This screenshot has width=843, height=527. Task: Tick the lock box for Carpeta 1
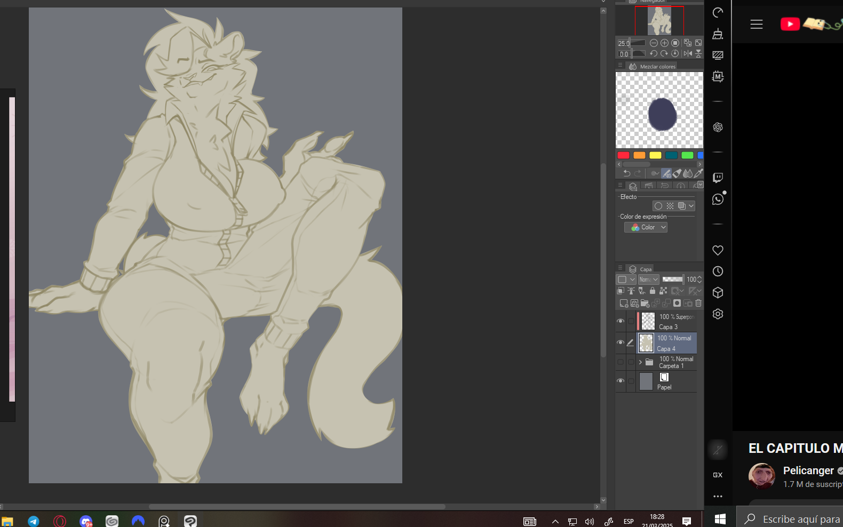point(631,362)
